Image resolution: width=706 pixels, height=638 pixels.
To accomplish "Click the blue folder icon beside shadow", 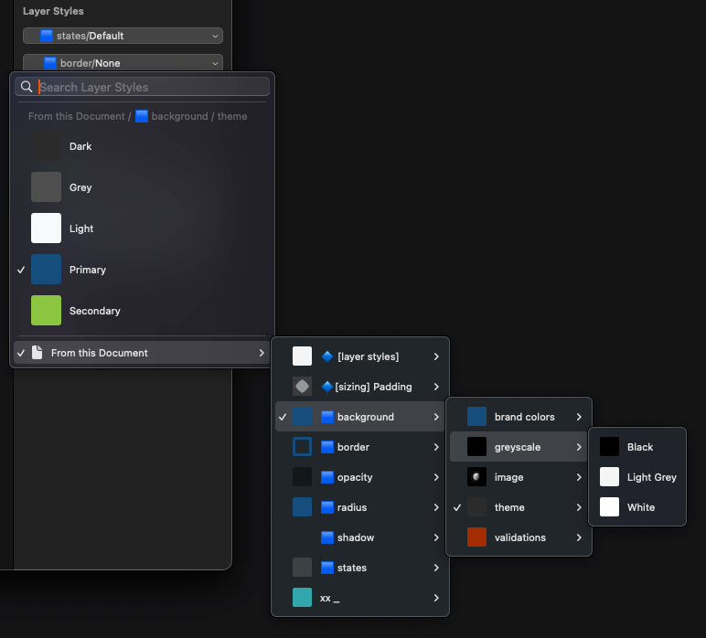I will click(327, 537).
